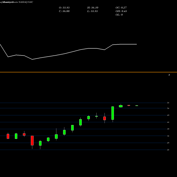This screenshot has width=177, height=177.
Task: Click the OL: 0 reading
Action: tap(119, 15)
